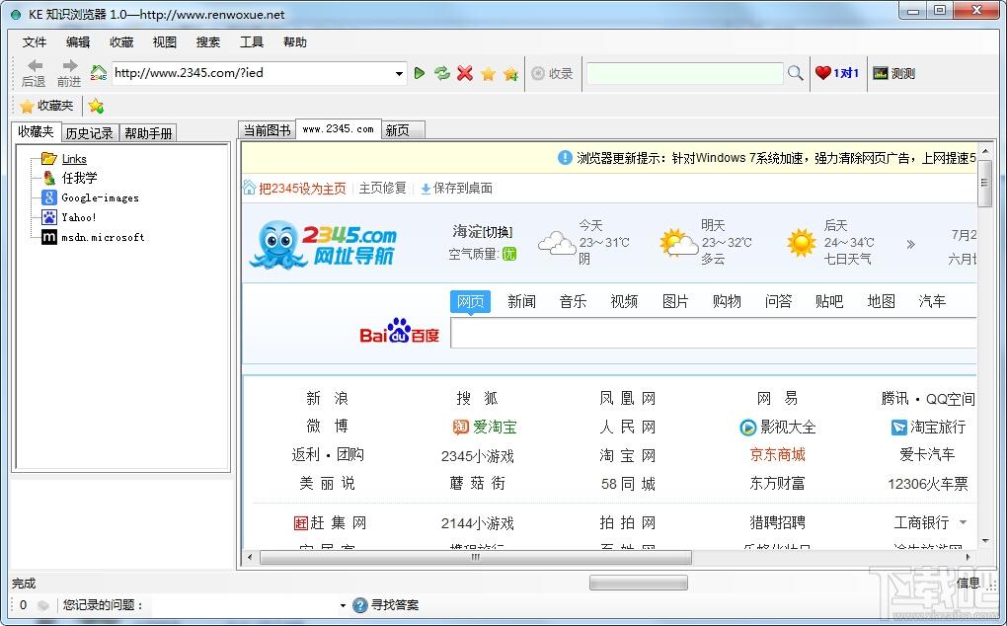This screenshot has height=626, width=1007.
Task: Click the 2345.com 网址导航 logo
Action: click(324, 244)
